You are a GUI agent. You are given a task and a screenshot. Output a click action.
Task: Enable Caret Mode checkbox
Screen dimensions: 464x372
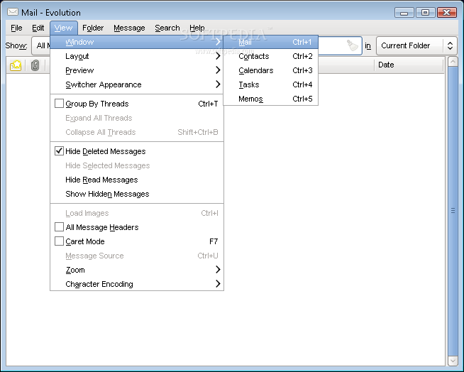pos(59,241)
